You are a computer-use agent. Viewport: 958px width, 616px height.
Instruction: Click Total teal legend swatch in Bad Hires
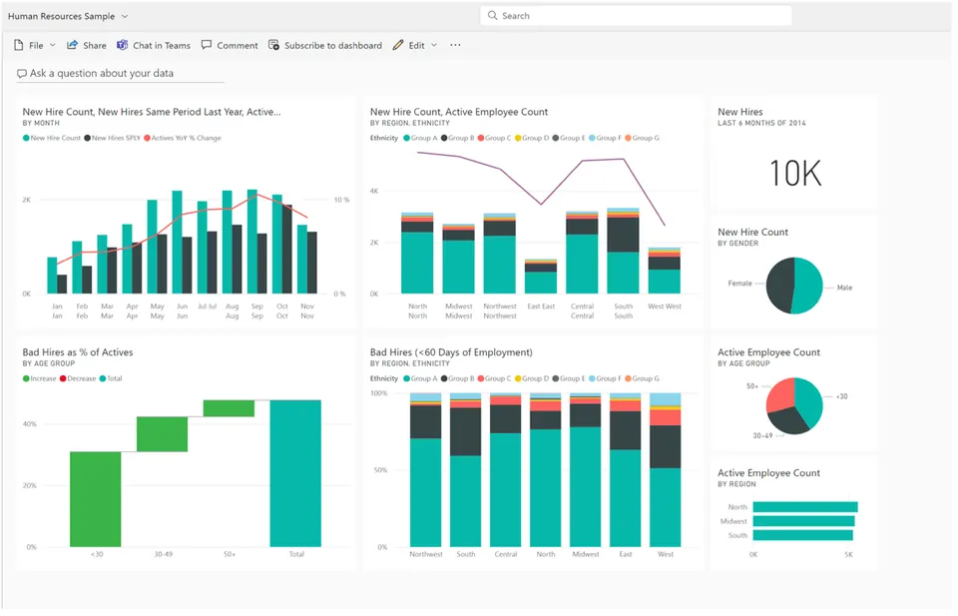[103, 379]
